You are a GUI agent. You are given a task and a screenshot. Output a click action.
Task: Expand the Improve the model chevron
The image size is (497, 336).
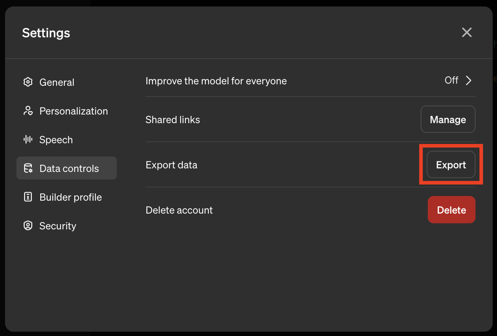(x=468, y=80)
